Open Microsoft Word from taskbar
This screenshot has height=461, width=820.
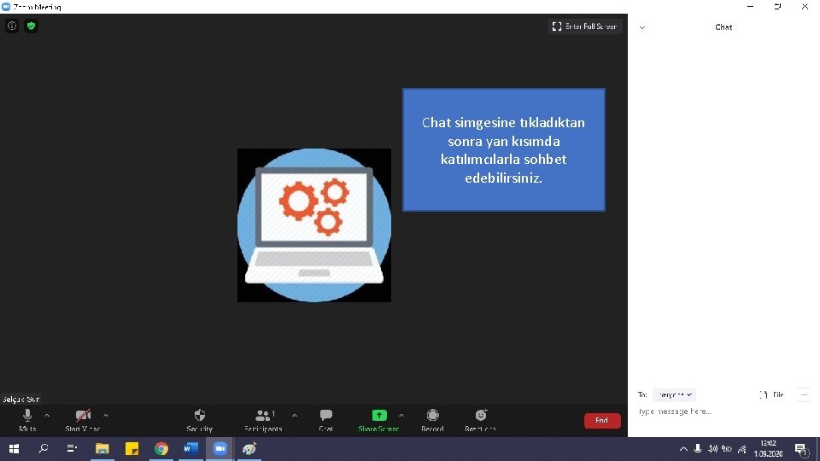pos(190,449)
